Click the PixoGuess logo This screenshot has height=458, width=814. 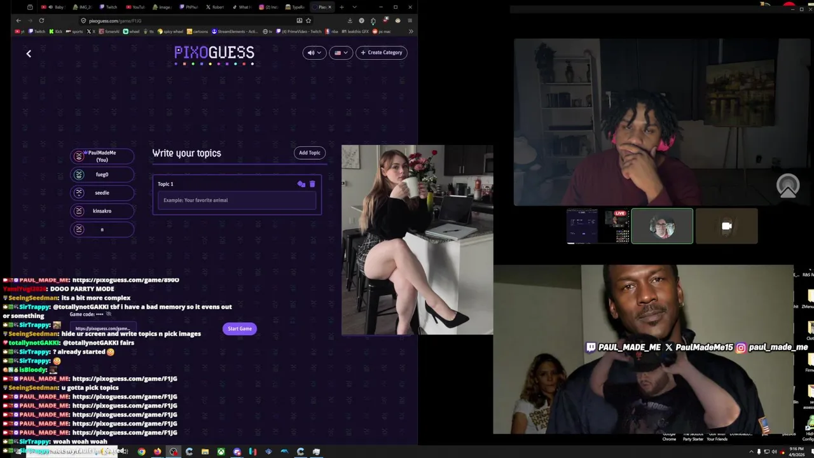(214, 55)
